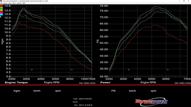The height and width of the screenshot is (107, 191).
Task: Click the Dynapack app icon in title bar
Action: (1, 1)
